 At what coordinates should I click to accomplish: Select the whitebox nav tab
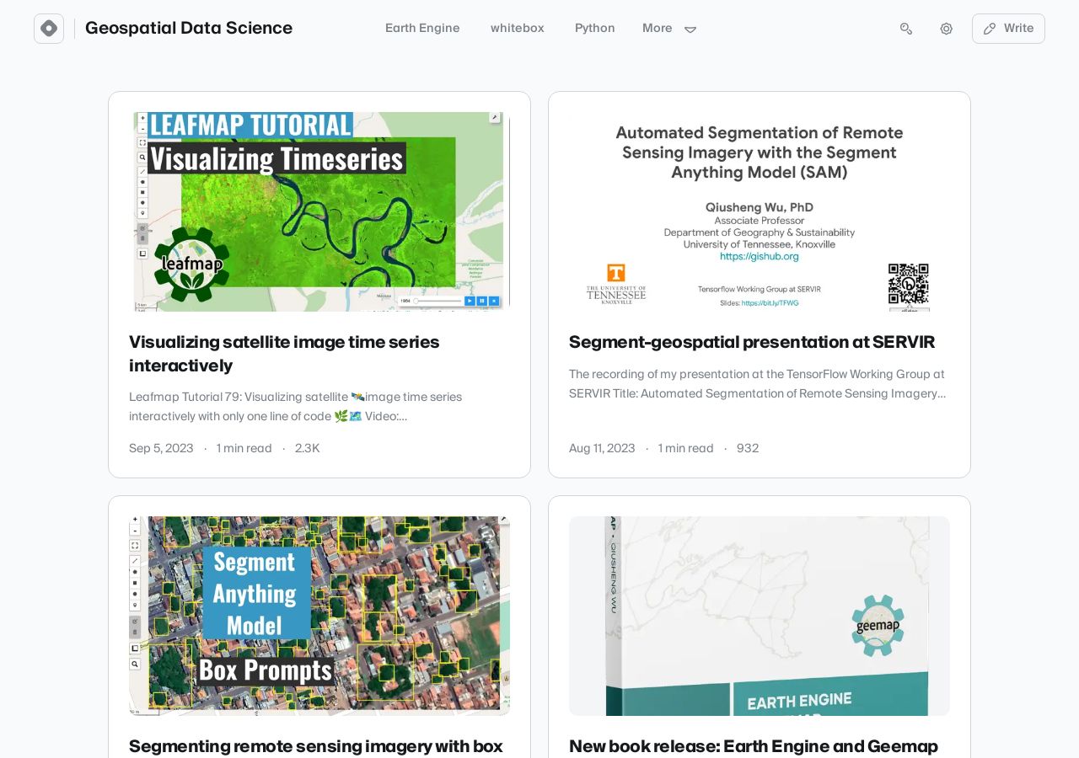[518, 29]
